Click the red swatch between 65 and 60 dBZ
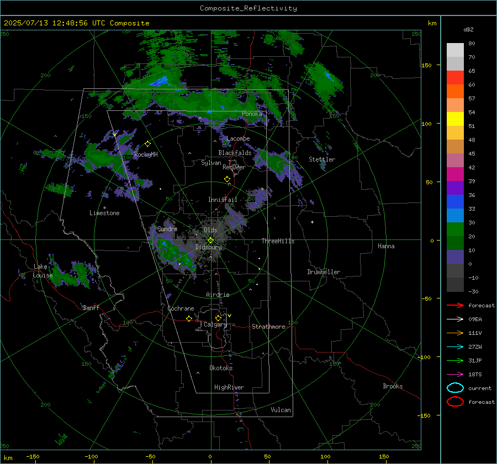Screen dimensions: 497x464 (455, 78)
